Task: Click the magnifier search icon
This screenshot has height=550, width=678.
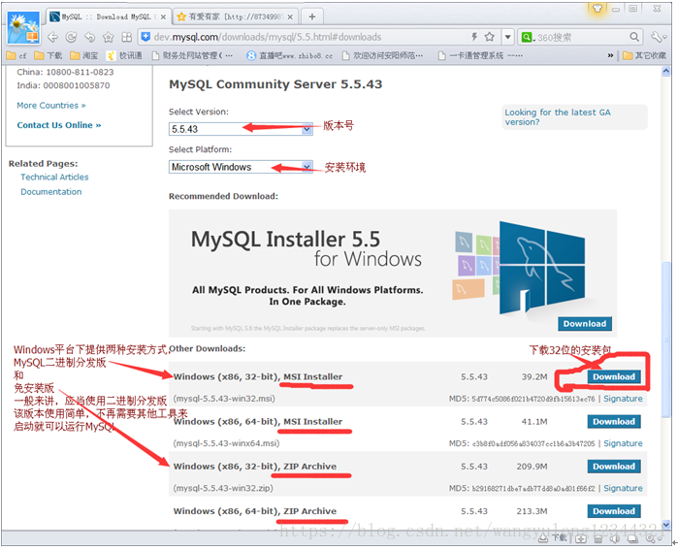Action: (x=634, y=37)
